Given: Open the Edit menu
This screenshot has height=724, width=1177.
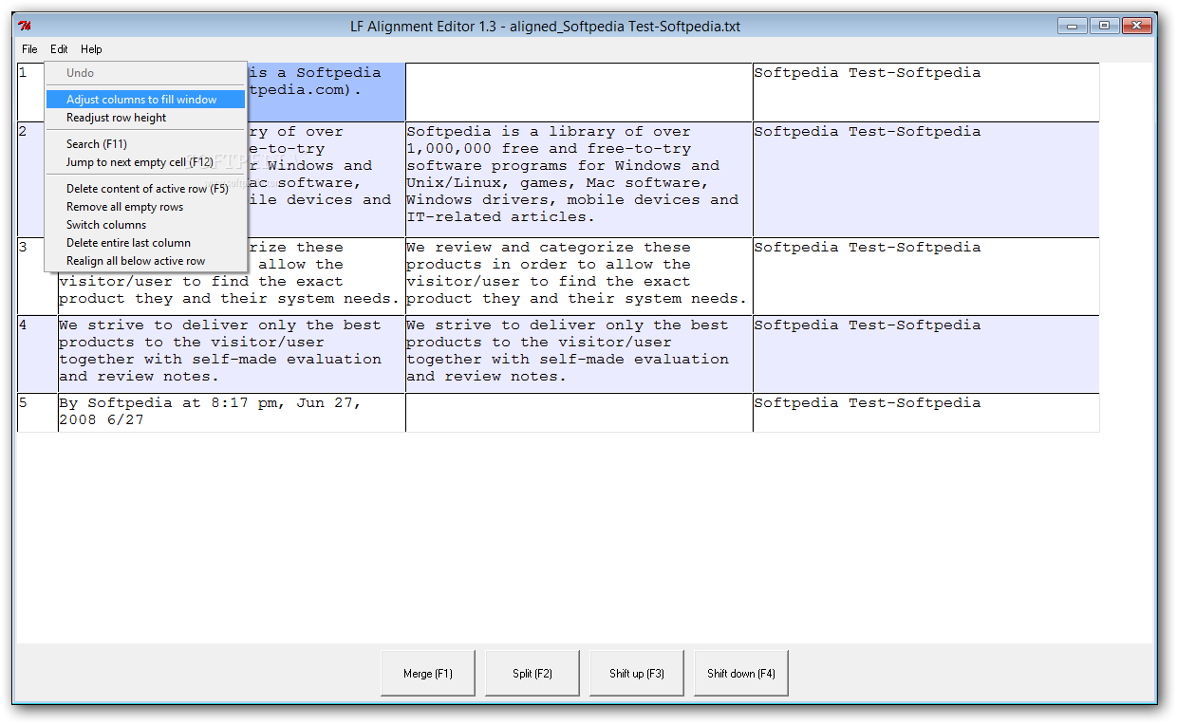Looking at the screenshot, I should click(x=59, y=49).
